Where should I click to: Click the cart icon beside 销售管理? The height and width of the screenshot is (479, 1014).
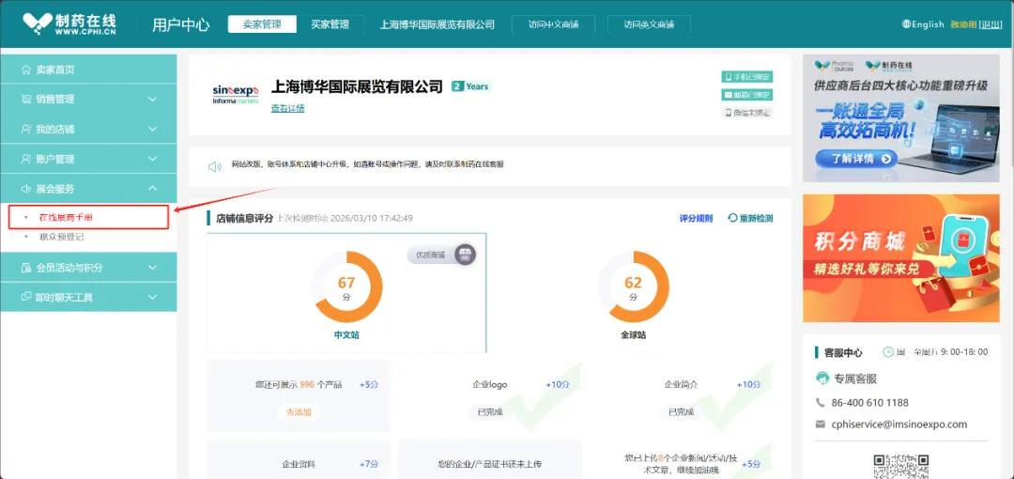coord(26,99)
